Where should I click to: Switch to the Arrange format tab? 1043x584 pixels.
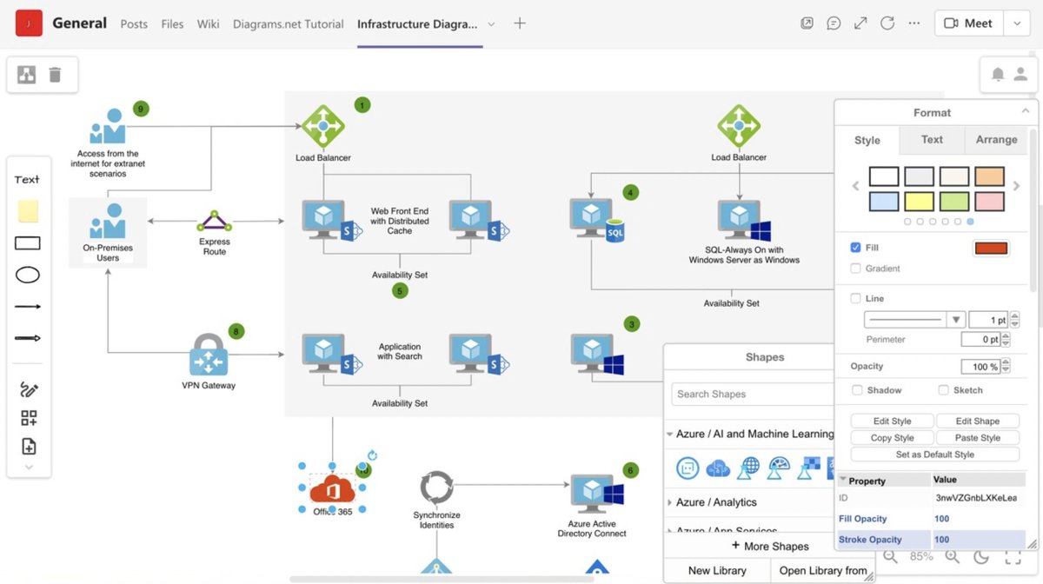[996, 139]
